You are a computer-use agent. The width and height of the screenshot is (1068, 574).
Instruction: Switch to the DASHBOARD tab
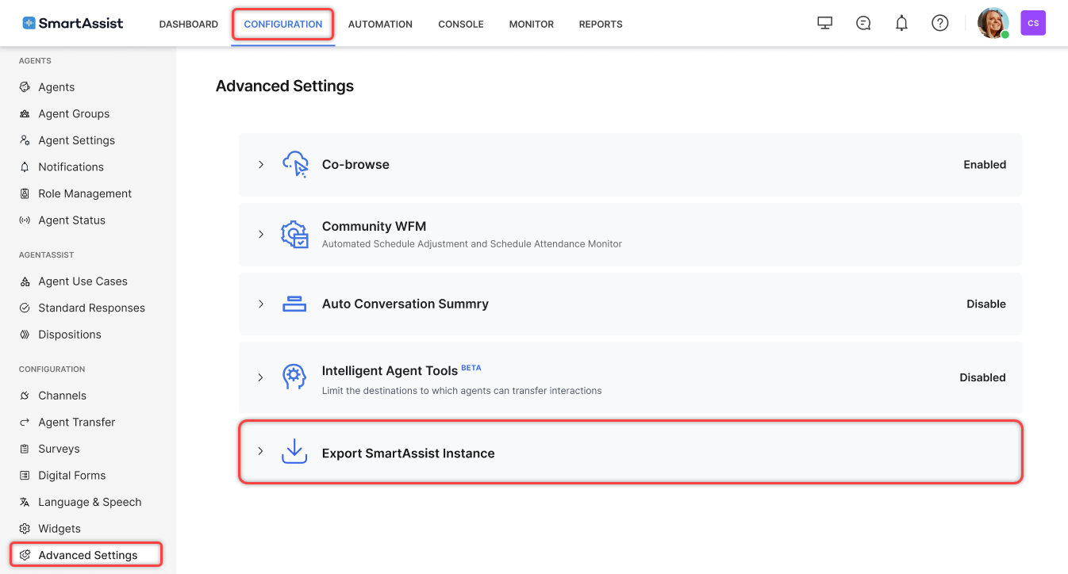189,25
